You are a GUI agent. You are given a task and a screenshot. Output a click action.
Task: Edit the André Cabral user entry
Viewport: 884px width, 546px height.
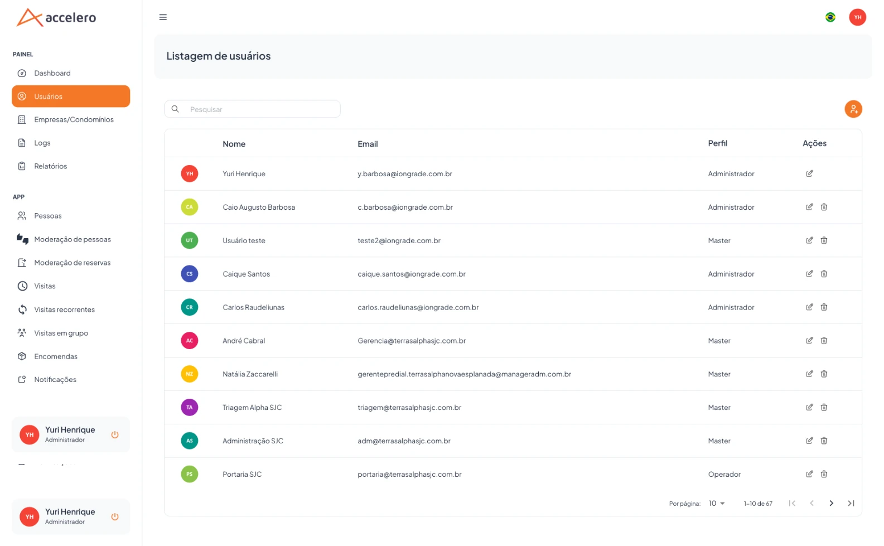coord(809,341)
